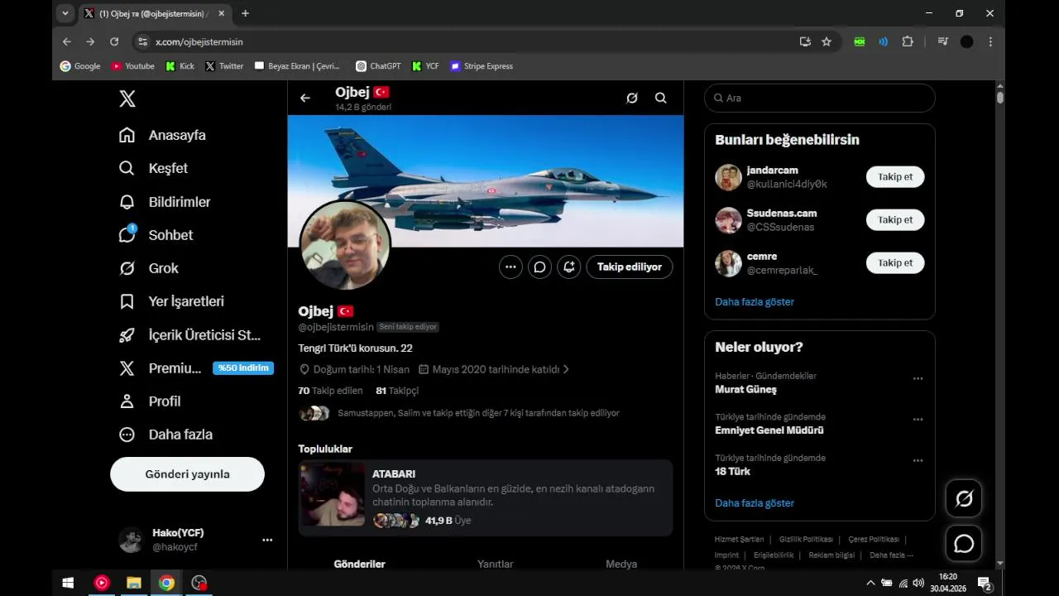
Task: Open Hizmet Şartları link
Action: [739, 539]
